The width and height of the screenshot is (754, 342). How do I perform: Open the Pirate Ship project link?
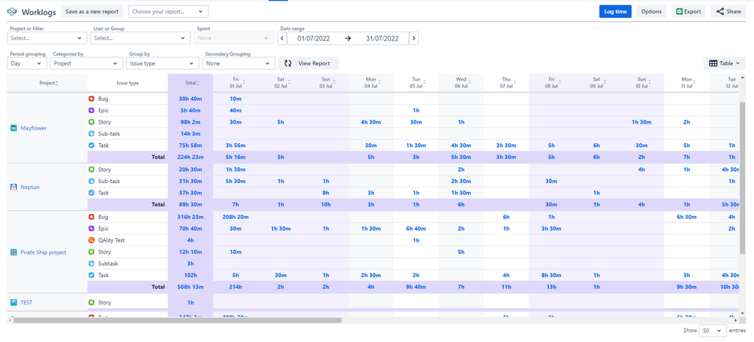pyautogui.click(x=43, y=252)
